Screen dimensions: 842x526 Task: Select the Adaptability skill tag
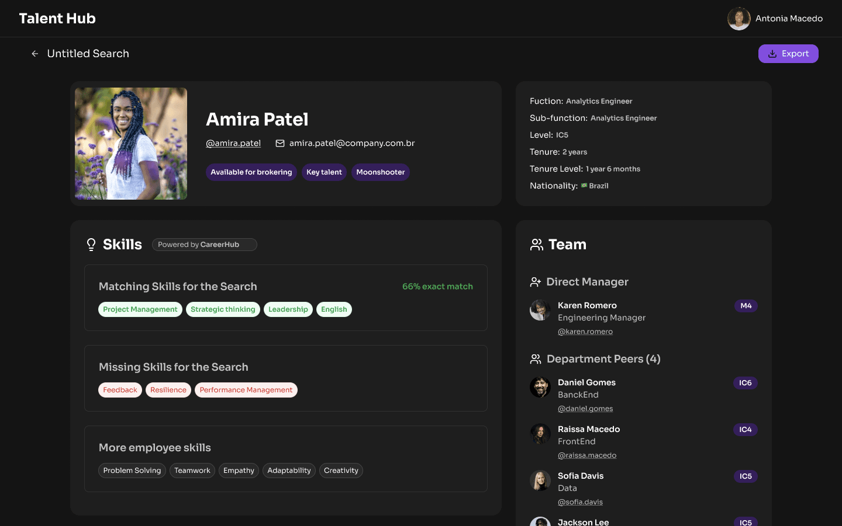289,471
